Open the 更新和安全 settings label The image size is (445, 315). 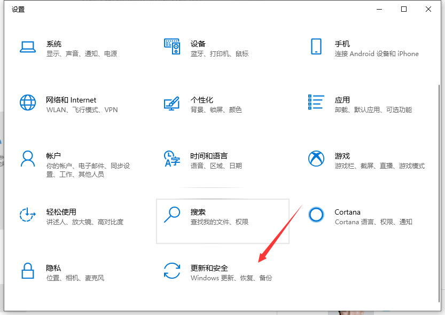(x=209, y=268)
